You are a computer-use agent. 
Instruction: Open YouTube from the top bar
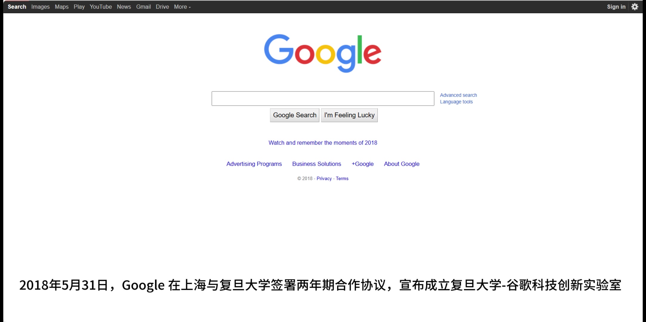click(101, 7)
